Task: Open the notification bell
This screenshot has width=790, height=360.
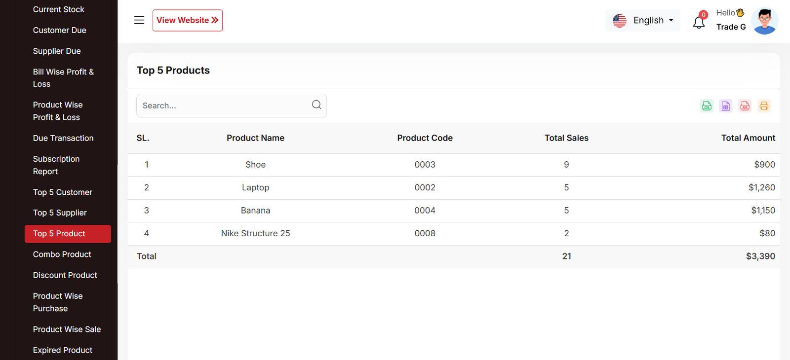Action: (699, 22)
